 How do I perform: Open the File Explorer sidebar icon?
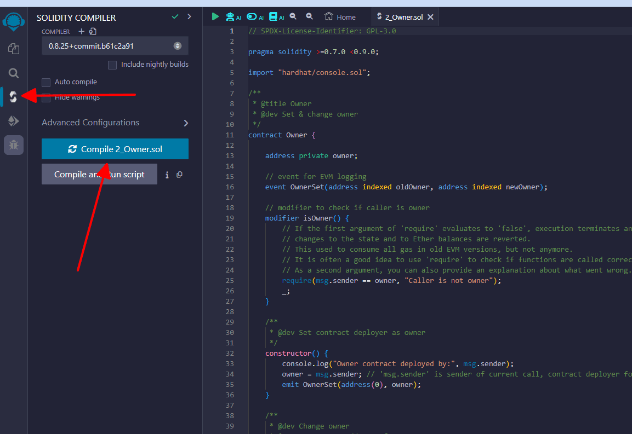point(14,49)
